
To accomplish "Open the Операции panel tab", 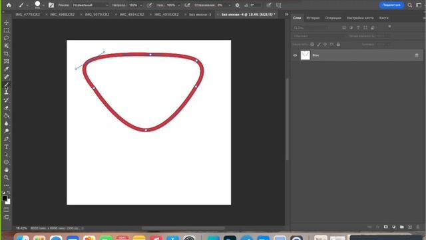I will coord(333,18).
